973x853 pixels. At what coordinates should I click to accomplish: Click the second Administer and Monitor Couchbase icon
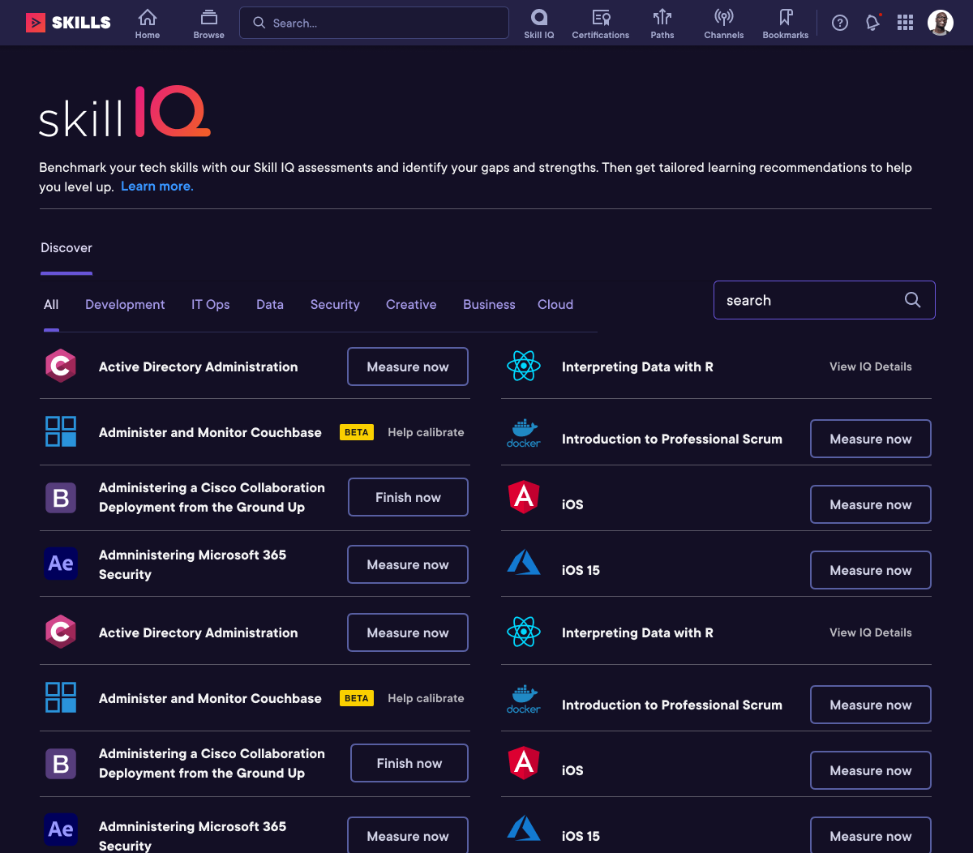coord(61,698)
